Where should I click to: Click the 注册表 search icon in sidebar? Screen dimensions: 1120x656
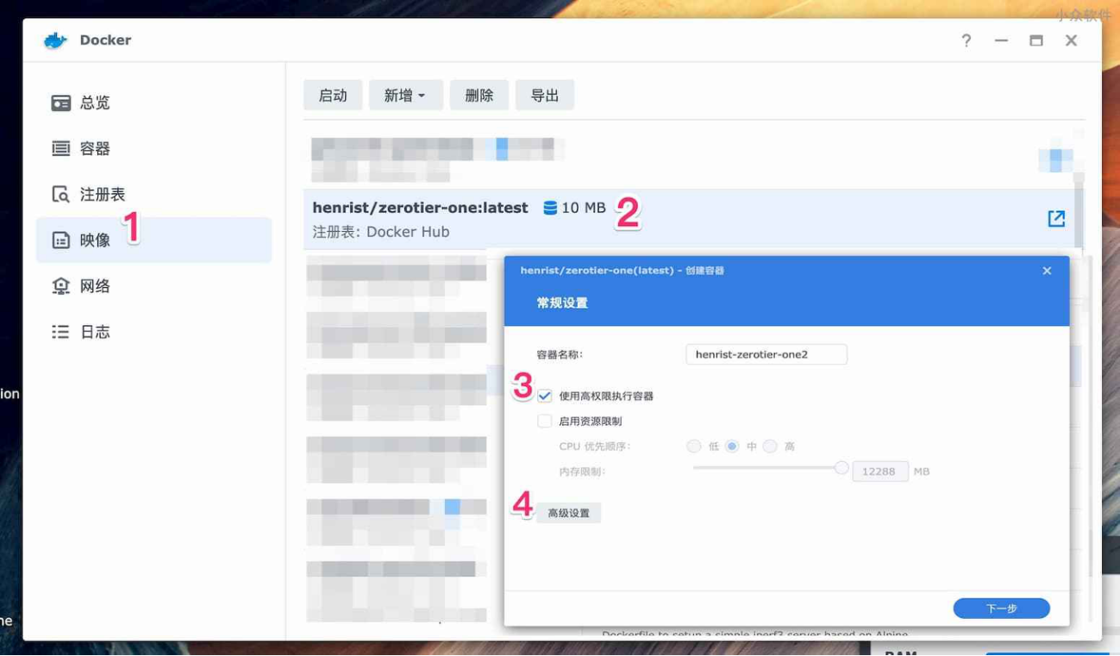coord(60,194)
